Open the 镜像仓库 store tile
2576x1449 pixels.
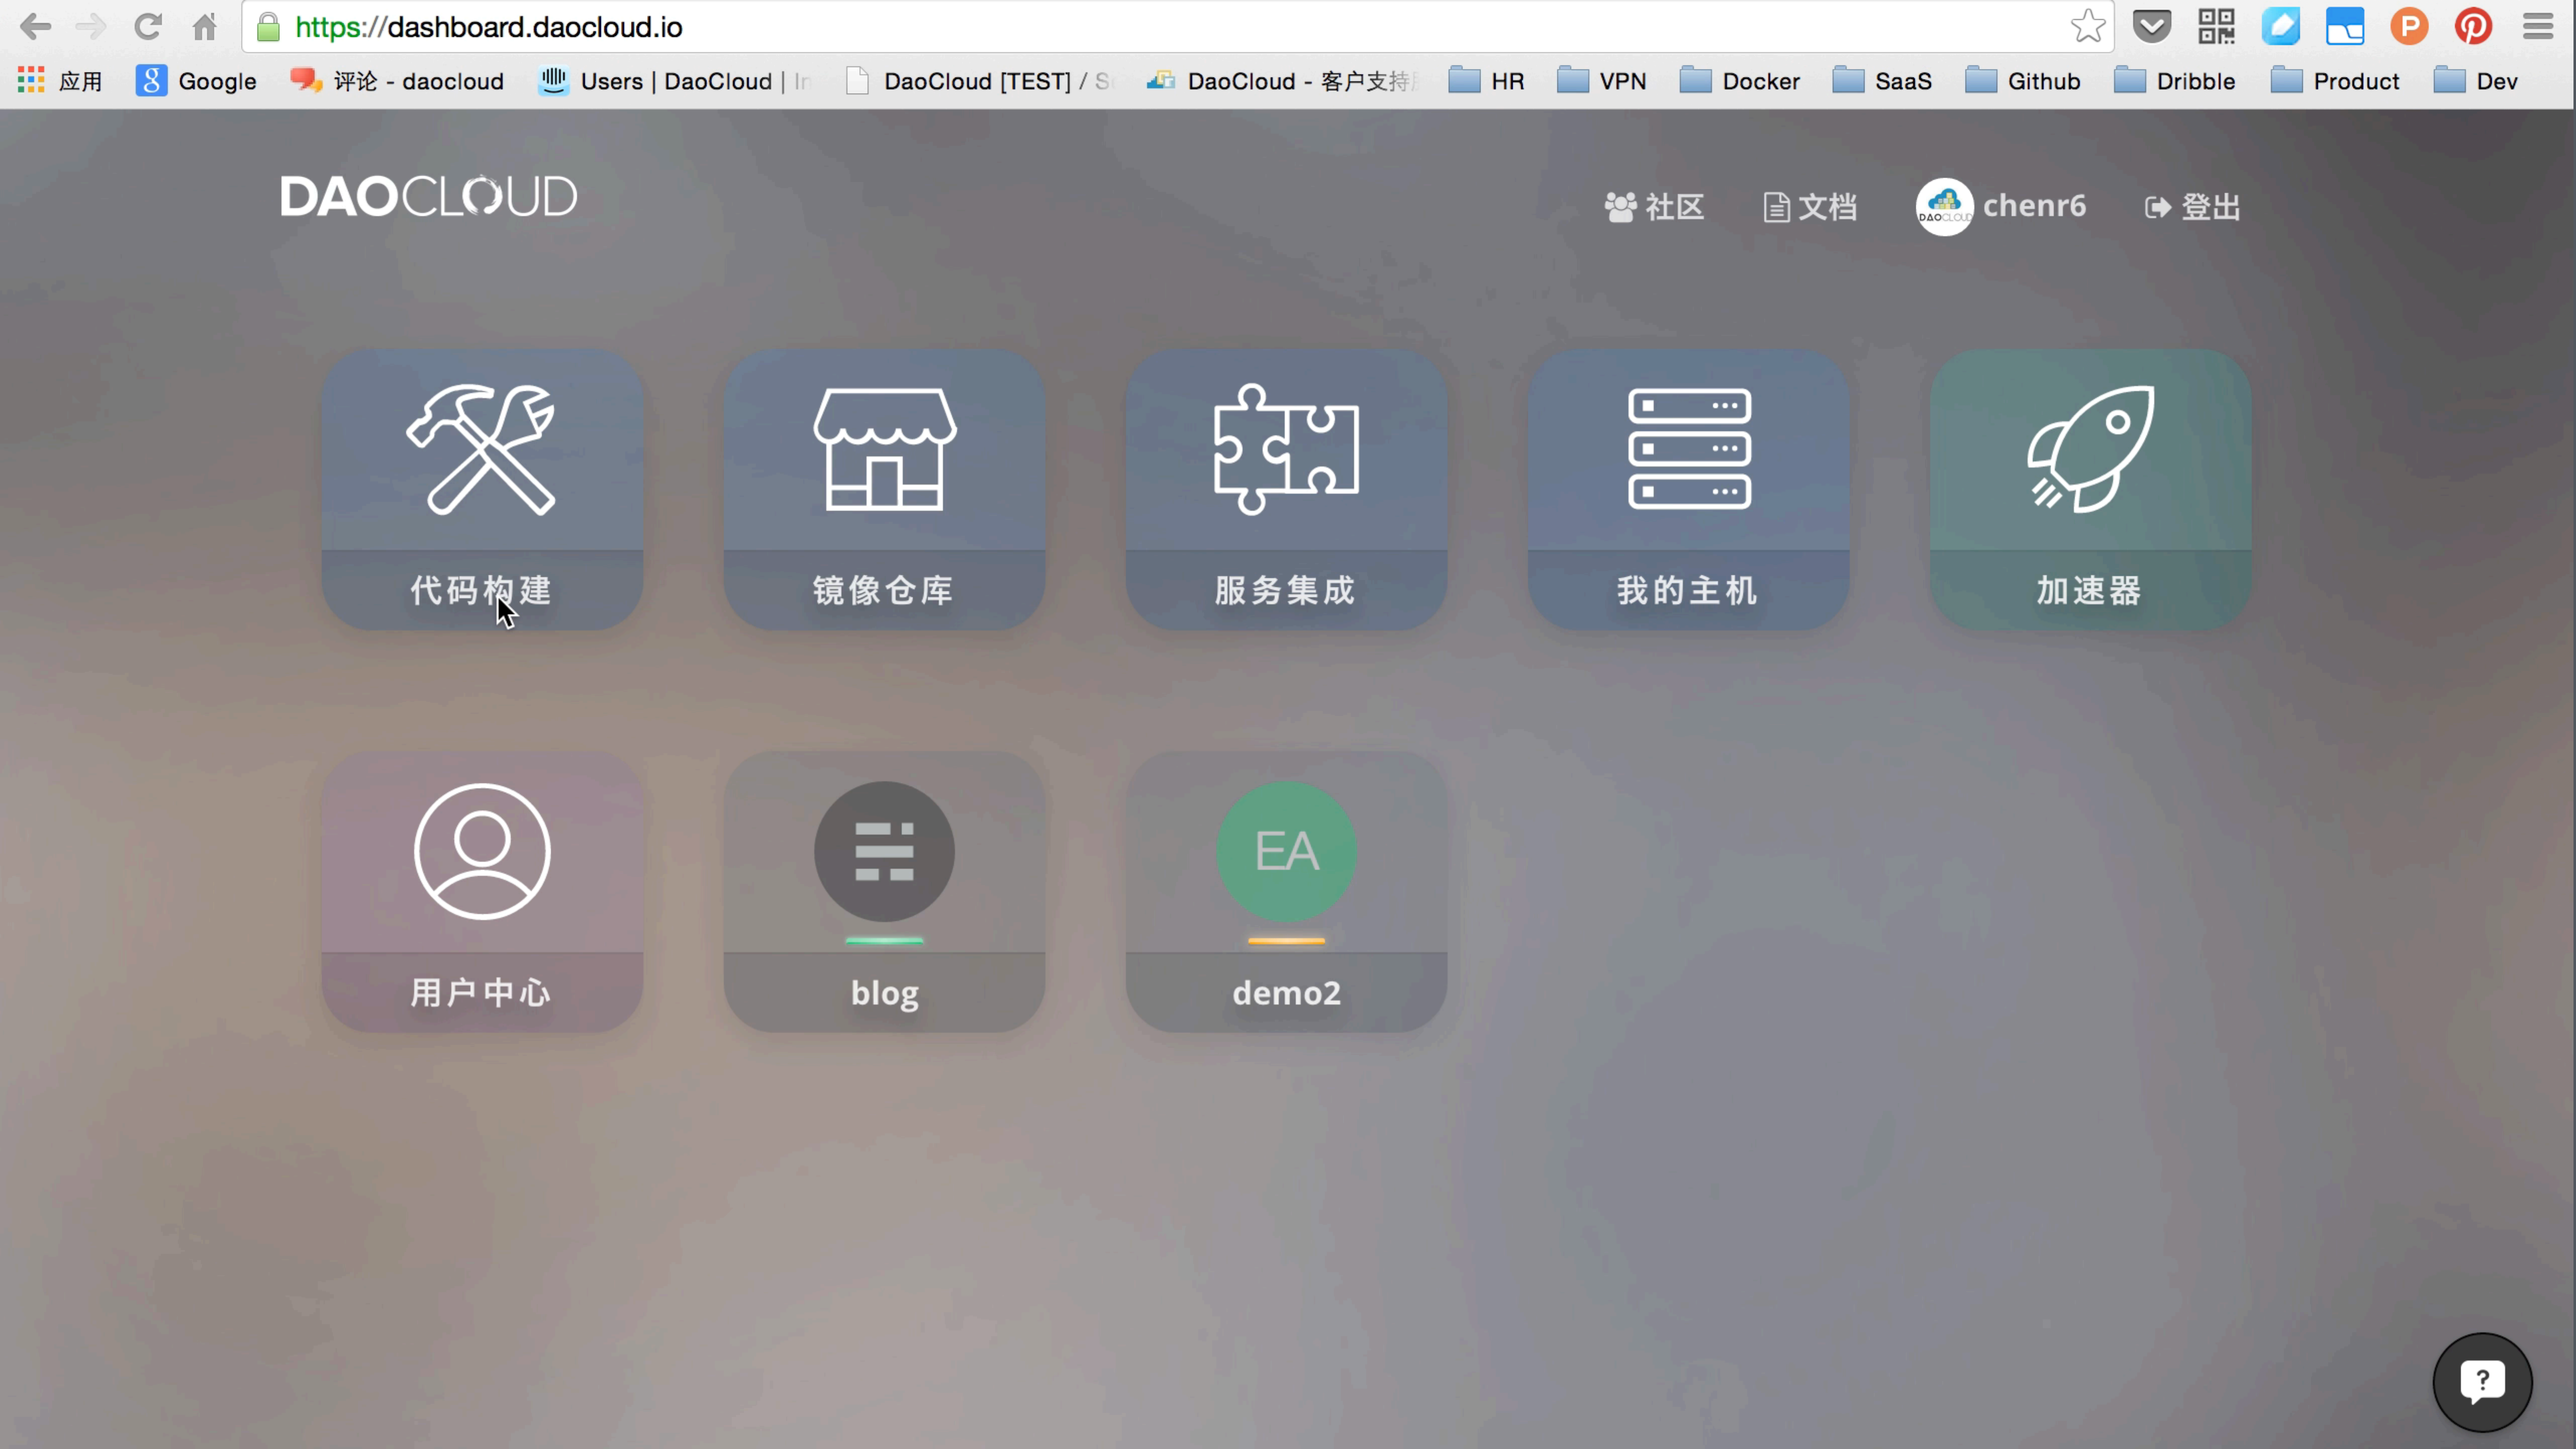pos(884,489)
